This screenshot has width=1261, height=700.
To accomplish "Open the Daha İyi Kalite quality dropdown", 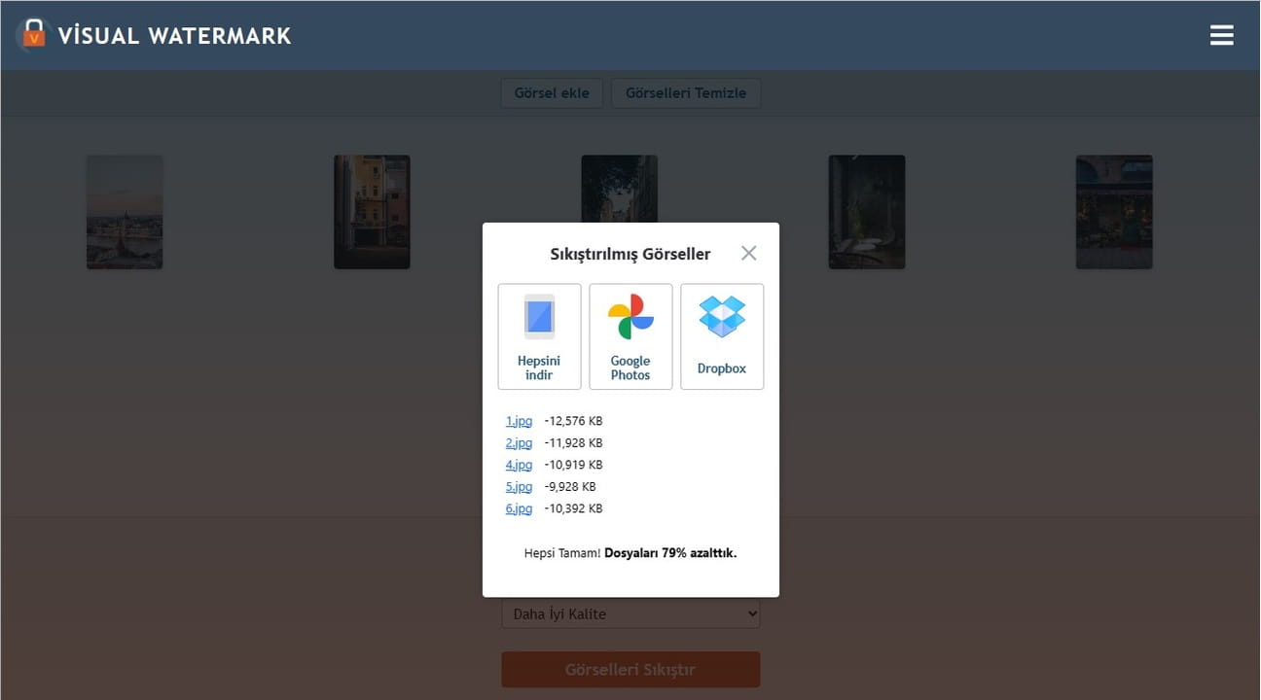I will (630, 613).
